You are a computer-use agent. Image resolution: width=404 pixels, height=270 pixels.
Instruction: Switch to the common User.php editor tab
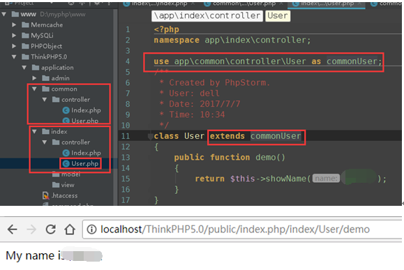point(244,3)
